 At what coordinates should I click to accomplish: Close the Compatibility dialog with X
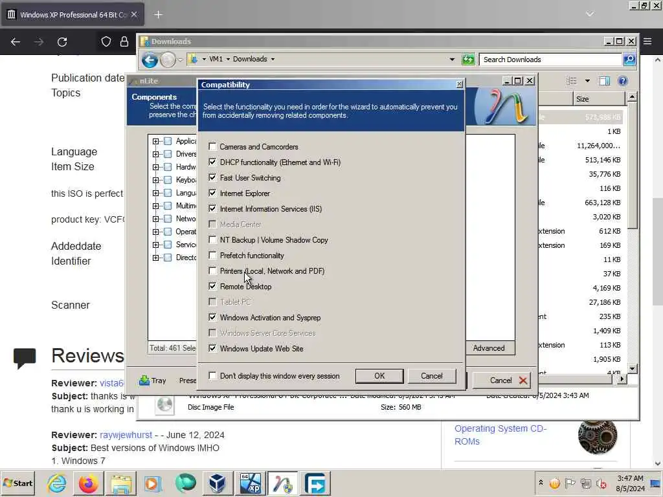[x=459, y=85]
